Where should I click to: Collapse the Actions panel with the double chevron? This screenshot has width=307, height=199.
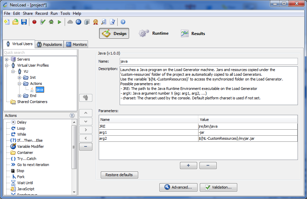72,115
